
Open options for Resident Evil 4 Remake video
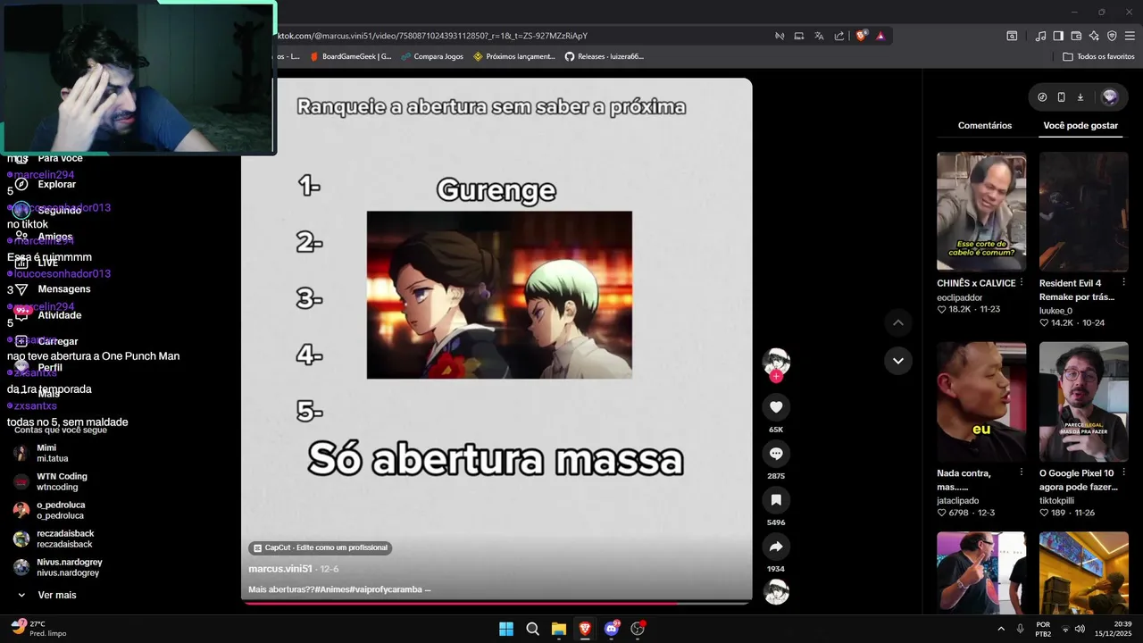point(1123,282)
